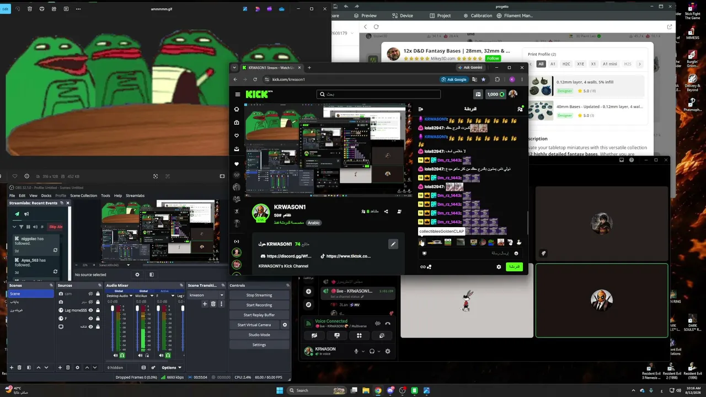Go to Kick home via sidebar icon

[x=237, y=109]
